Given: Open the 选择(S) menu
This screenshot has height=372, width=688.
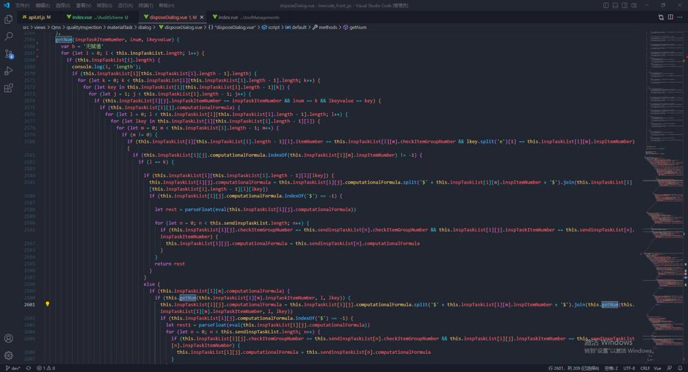Looking at the screenshot, I should tap(63, 5).
